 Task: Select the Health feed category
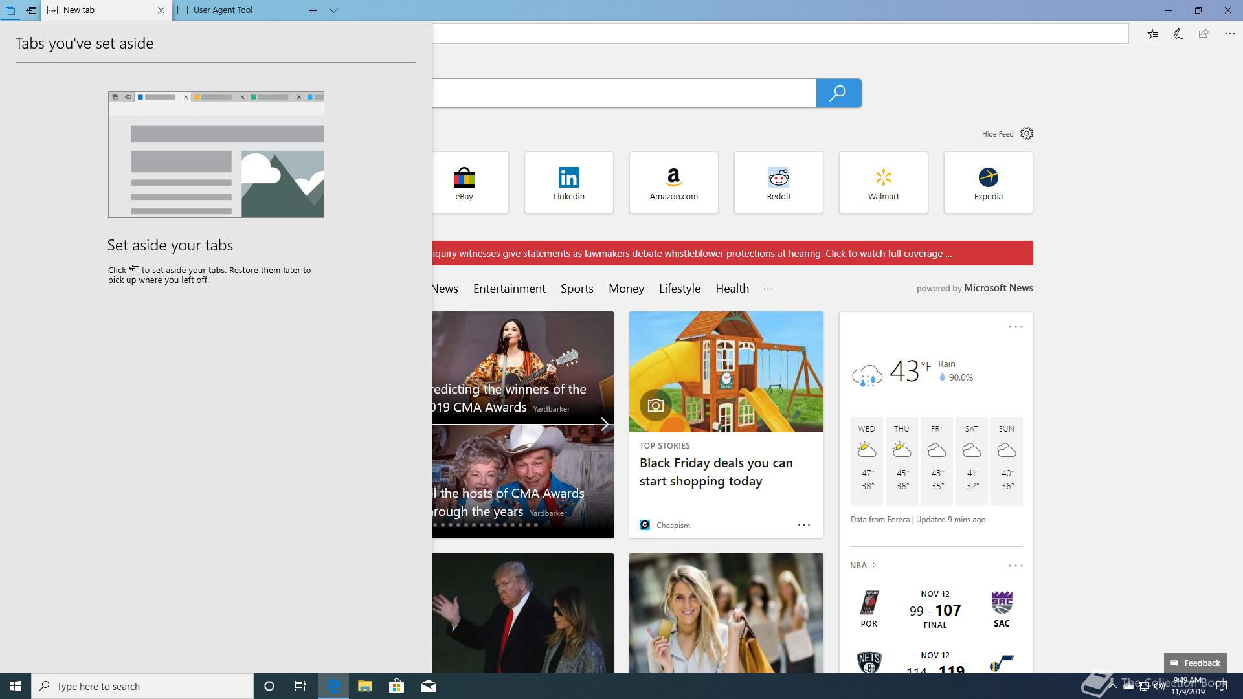(x=732, y=289)
